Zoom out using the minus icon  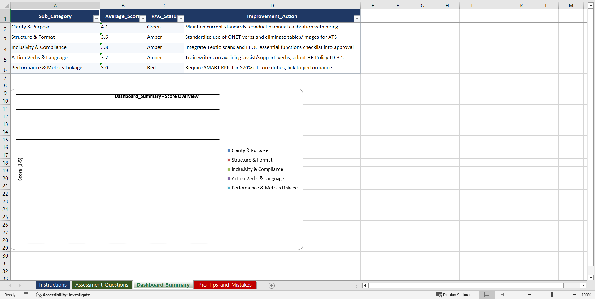(529, 295)
